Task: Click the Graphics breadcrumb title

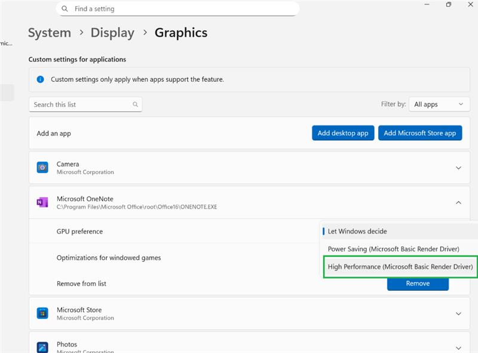Action: [x=181, y=33]
